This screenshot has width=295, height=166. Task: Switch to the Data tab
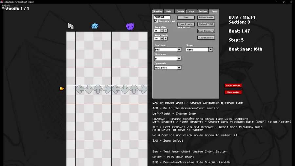[169, 11]
